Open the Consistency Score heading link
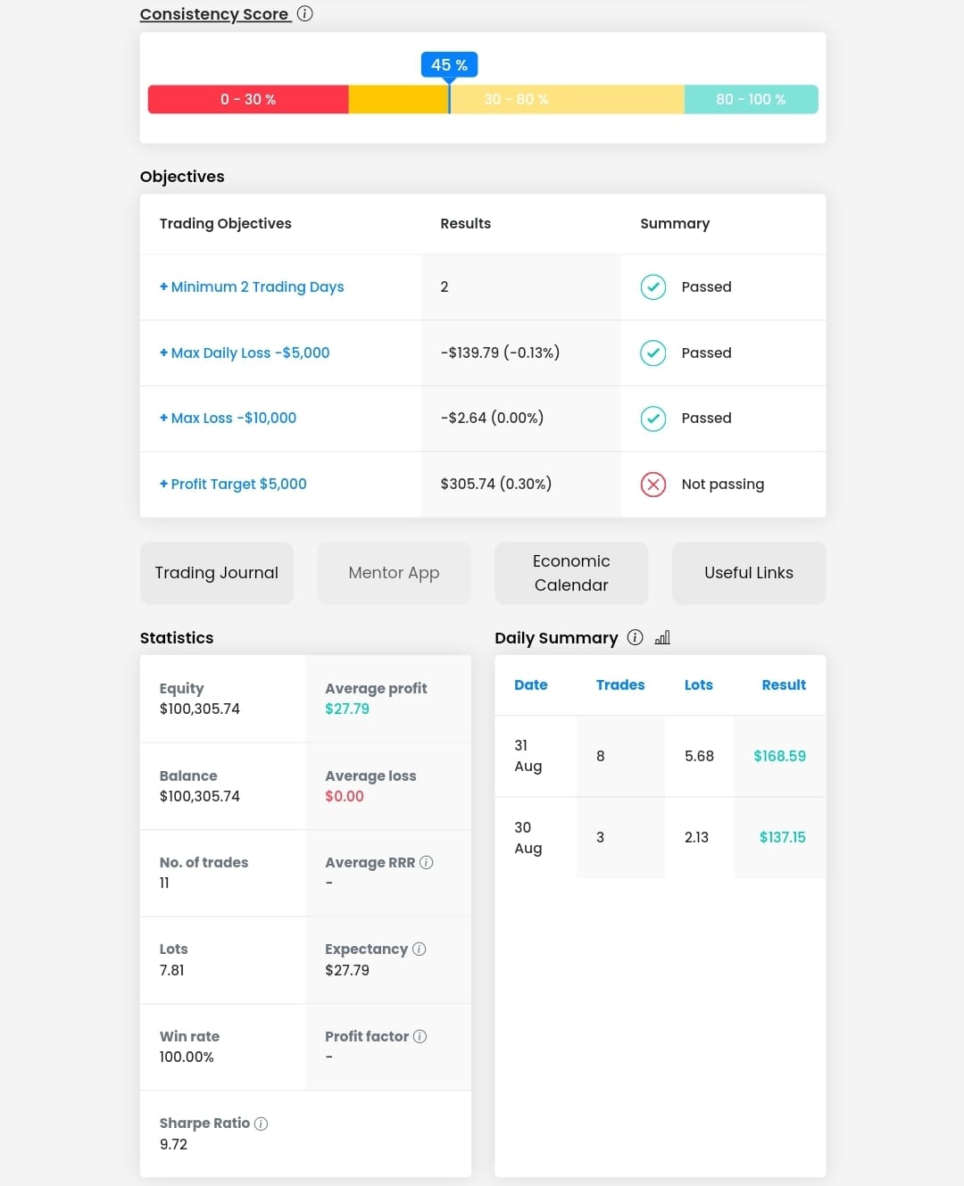Image resolution: width=964 pixels, height=1186 pixels. coord(214,14)
